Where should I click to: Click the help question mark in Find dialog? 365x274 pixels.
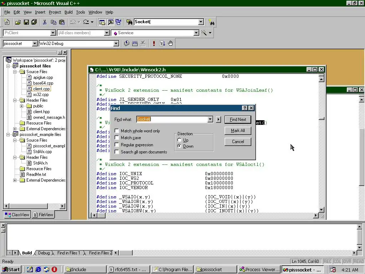point(245,108)
